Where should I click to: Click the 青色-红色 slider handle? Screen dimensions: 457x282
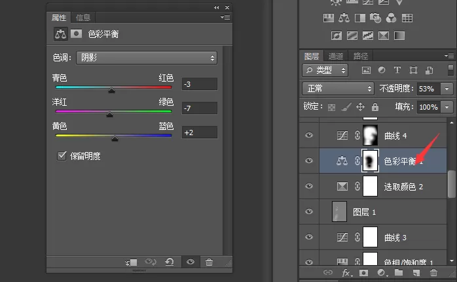click(111, 90)
